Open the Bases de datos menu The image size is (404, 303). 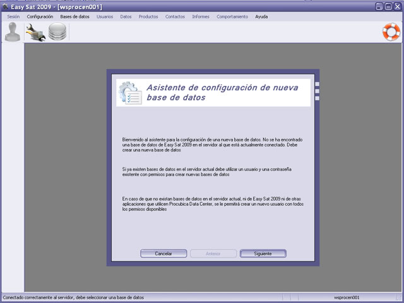pos(74,16)
